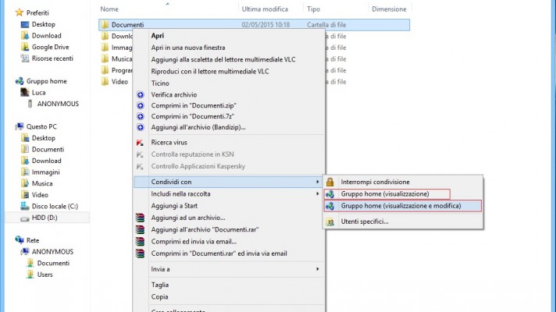
Task: Click Cartella di file in Documenti row
Action: 326,25
